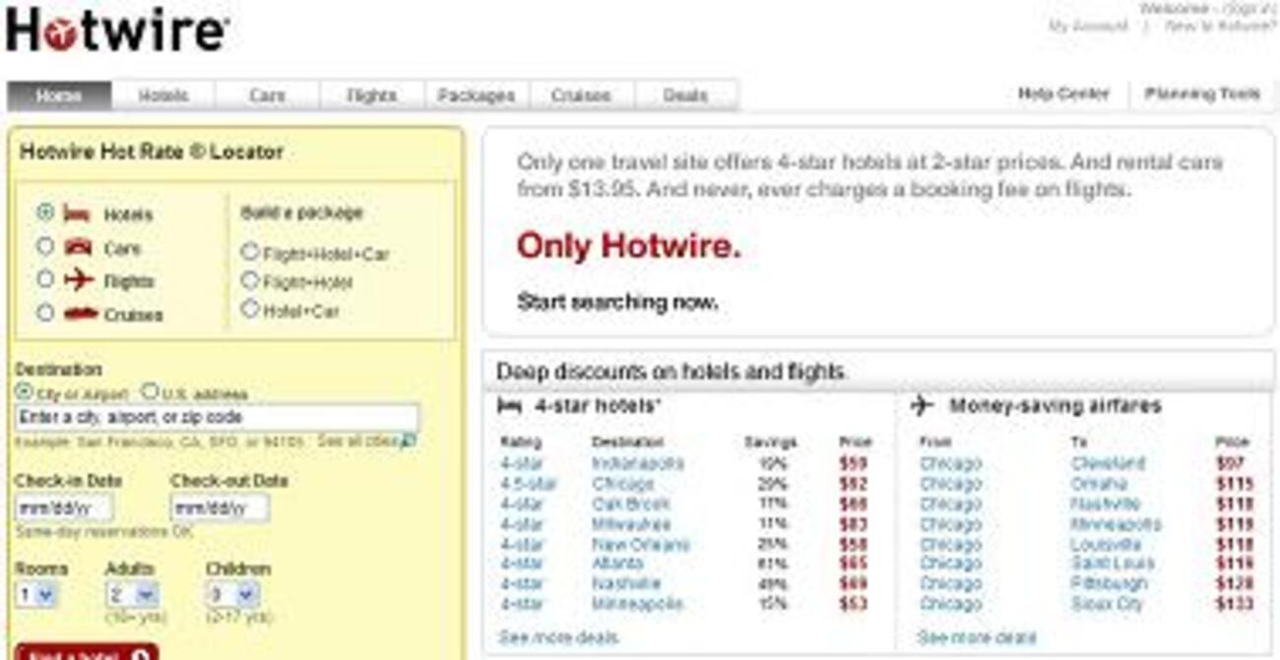Open the Flights tab
The width and height of the screenshot is (1280, 660).
372,95
